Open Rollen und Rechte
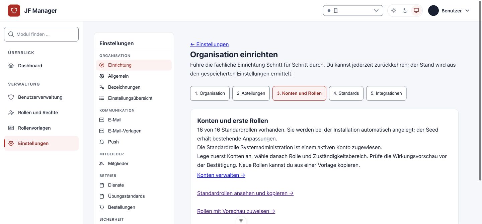Viewport: 482px width, 224px height. click(x=41, y=113)
